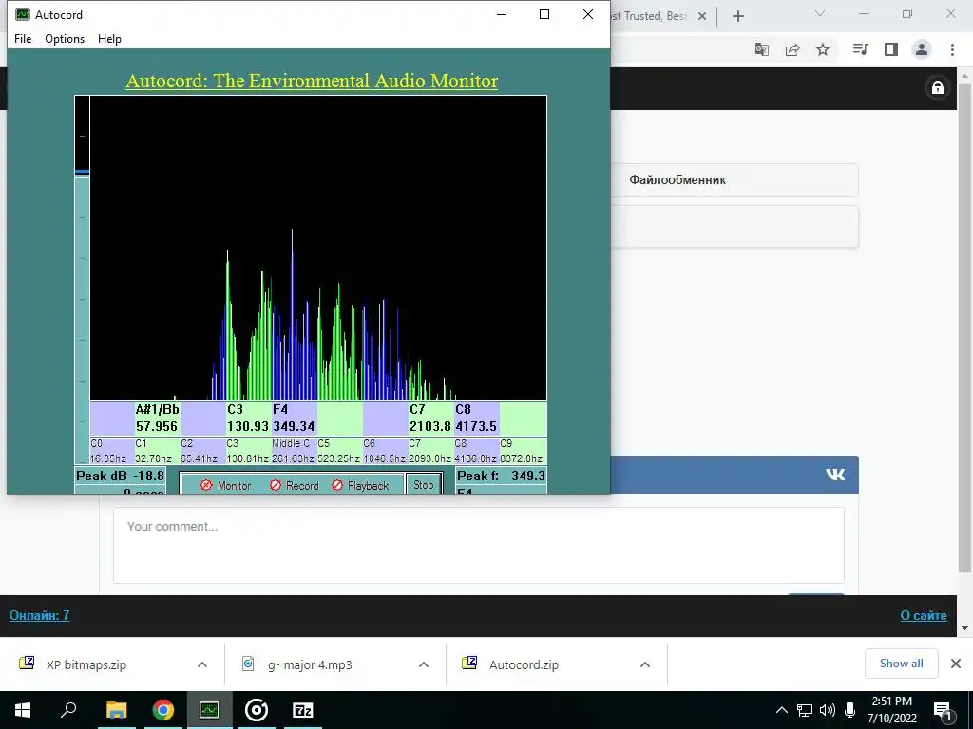Click the Peak f: 349.3 readout

click(501, 476)
